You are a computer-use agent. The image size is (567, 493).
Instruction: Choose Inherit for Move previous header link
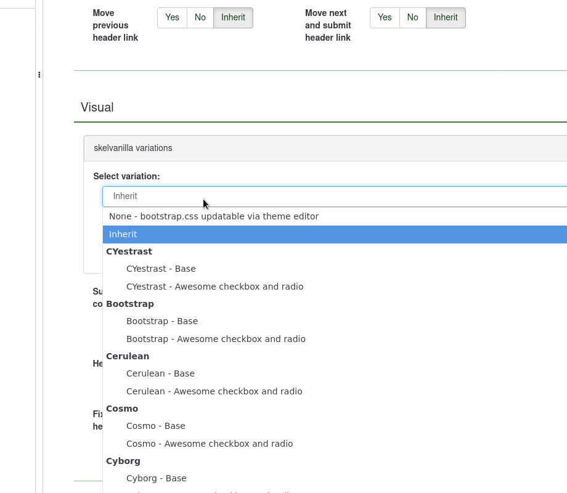click(233, 18)
